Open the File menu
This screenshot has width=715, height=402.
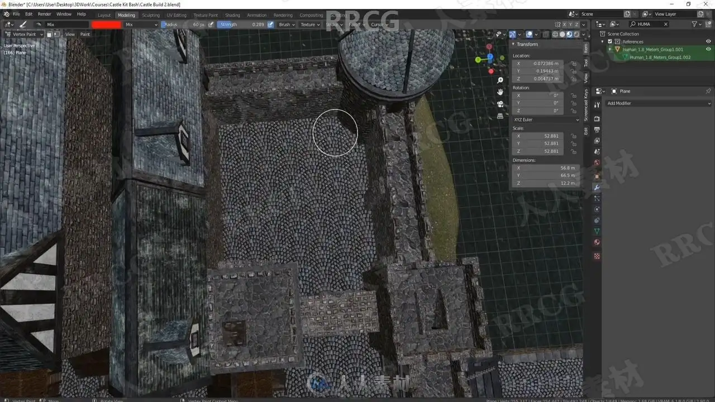click(x=16, y=14)
